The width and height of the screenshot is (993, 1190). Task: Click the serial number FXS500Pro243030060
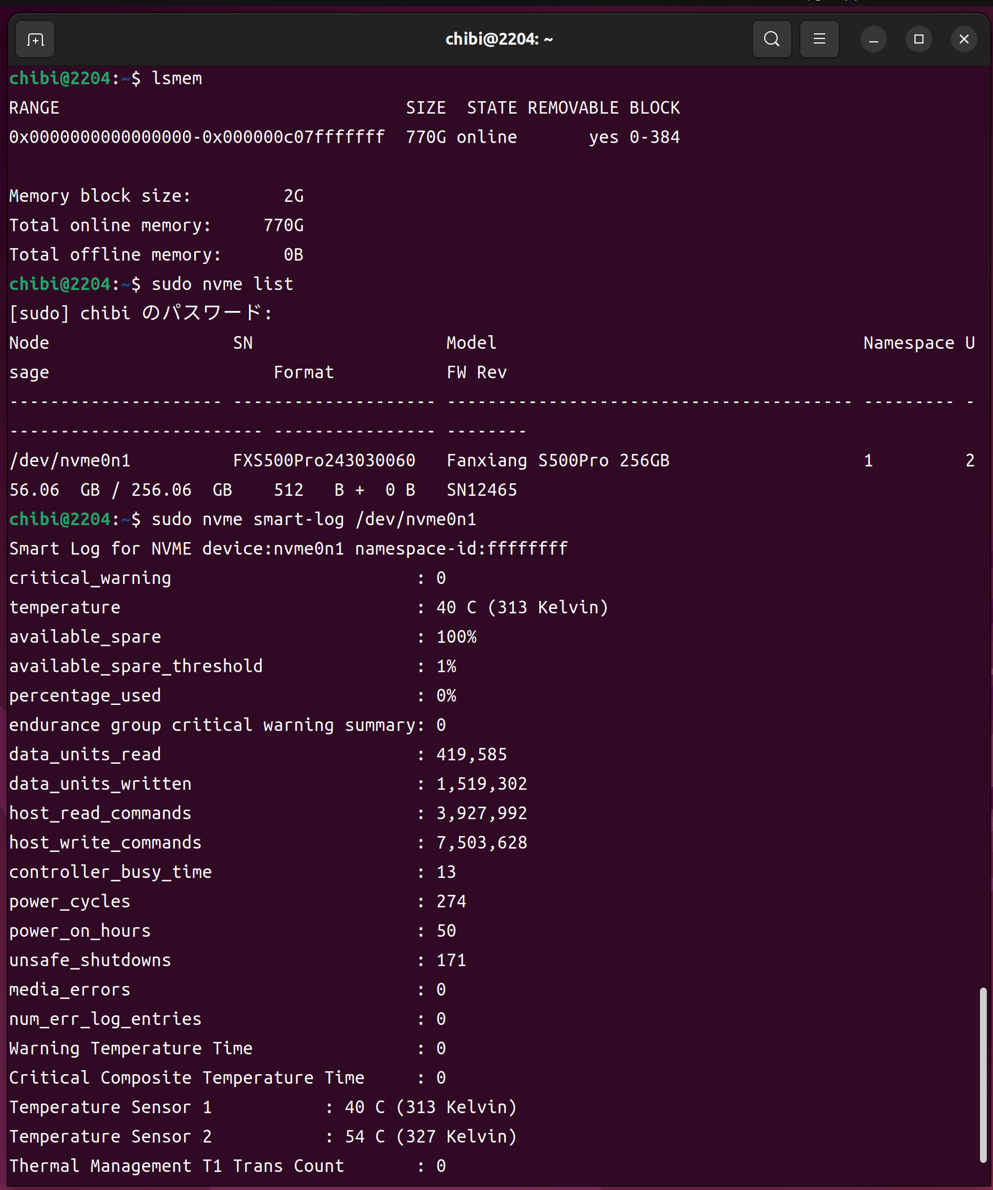tap(324, 460)
